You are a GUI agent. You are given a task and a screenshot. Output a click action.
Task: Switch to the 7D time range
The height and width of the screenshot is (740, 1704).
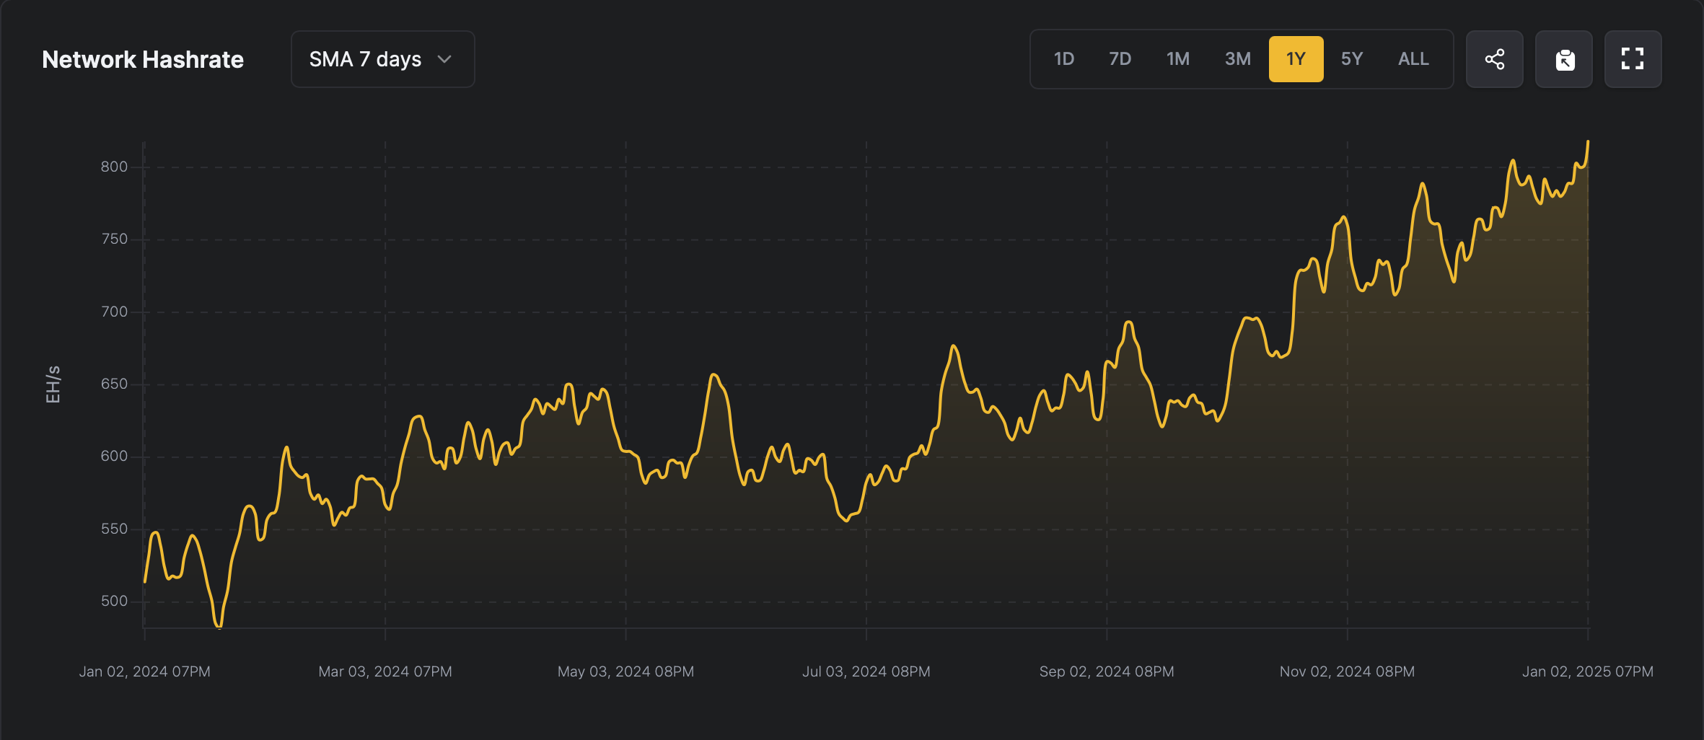pos(1120,59)
